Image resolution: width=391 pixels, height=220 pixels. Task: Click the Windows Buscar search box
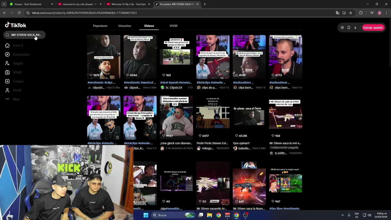[174, 215]
